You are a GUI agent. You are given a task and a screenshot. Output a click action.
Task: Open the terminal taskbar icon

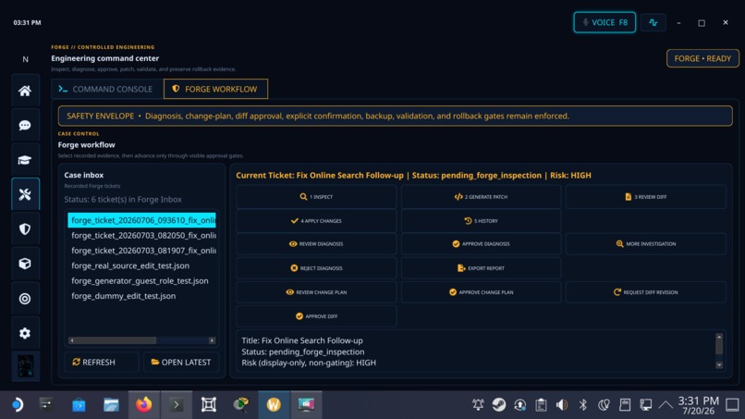point(177,405)
